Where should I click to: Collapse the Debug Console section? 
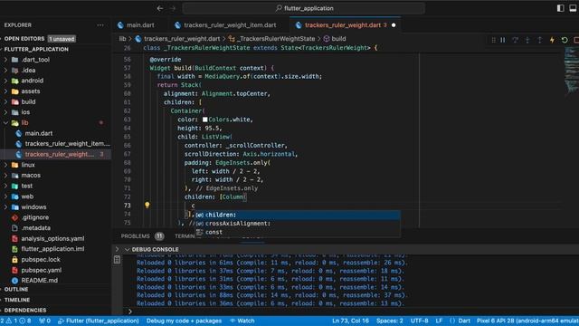(127, 250)
